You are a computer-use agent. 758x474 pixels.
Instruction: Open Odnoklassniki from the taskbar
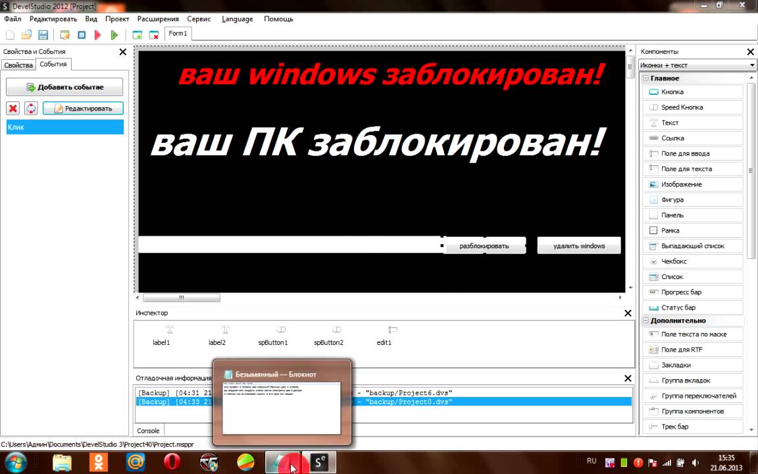99,462
